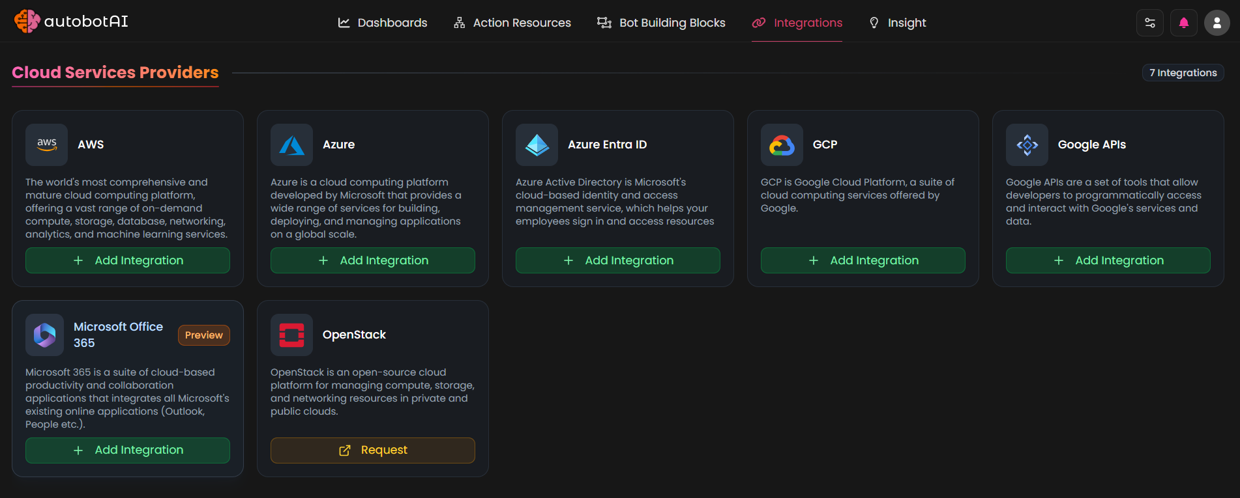Click the autobotAI brand name
The width and height of the screenshot is (1240, 498).
[x=86, y=21]
